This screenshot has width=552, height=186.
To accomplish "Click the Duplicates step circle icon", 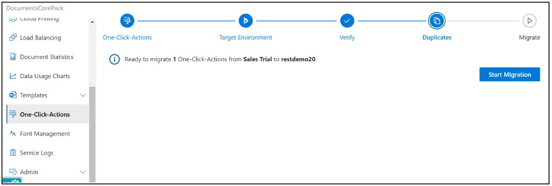I will click(x=437, y=21).
